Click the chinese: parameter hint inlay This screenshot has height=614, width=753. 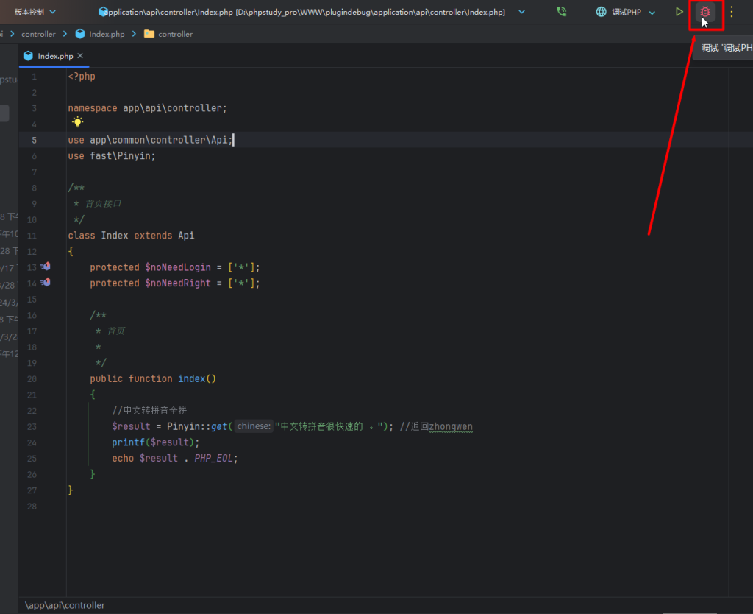click(x=253, y=426)
